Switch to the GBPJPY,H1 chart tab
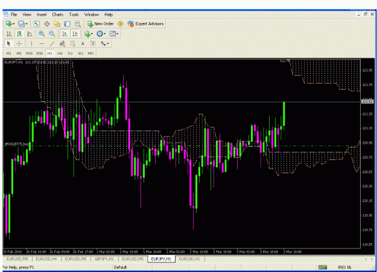Image resolution: width=377 pixels, height=272 pixels. [x=104, y=259]
